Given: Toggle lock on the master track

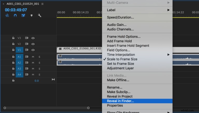Looking at the screenshot, I should [13, 80].
